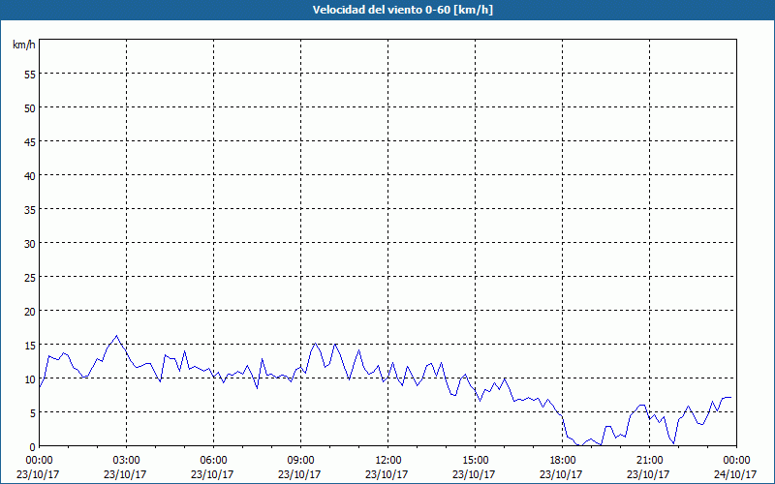Viewport: 775px width, 484px height.
Task: Select the y-axis value '30'
Action: (x=30, y=243)
